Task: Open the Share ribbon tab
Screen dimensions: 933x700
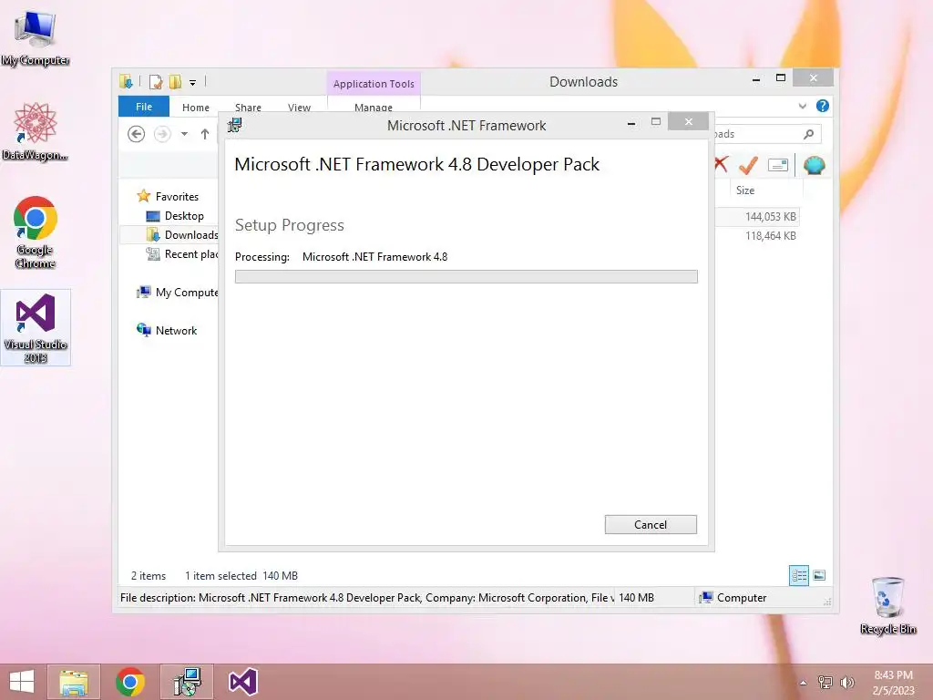Action: click(x=248, y=108)
